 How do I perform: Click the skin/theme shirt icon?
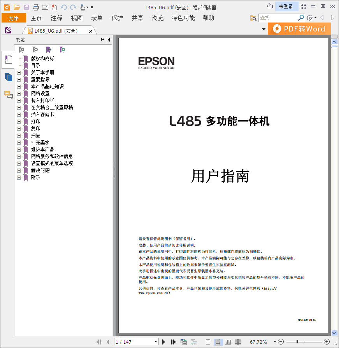(270, 6)
